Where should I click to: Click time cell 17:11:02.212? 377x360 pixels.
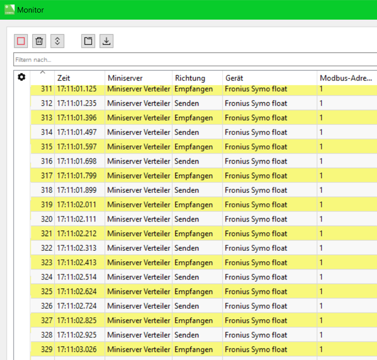(x=77, y=234)
